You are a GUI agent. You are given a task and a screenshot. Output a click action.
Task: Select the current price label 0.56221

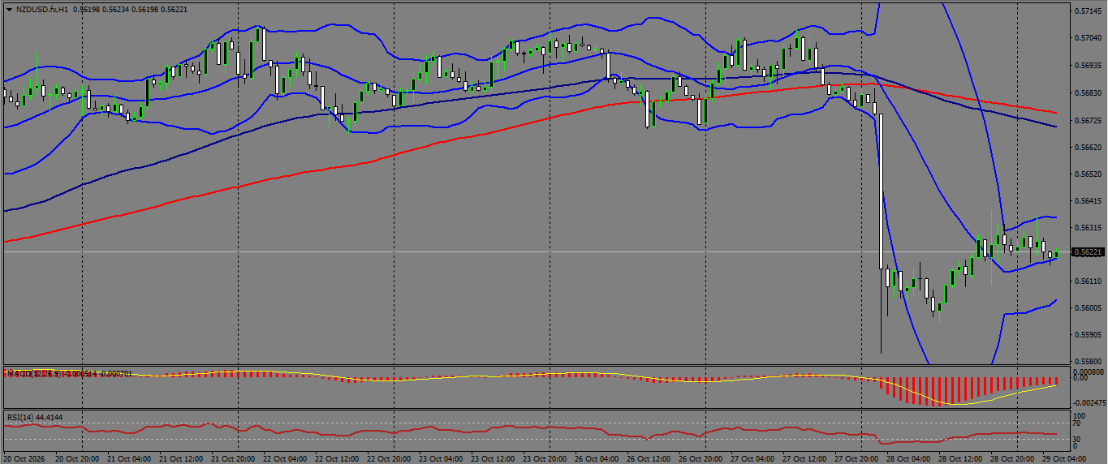1088,252
